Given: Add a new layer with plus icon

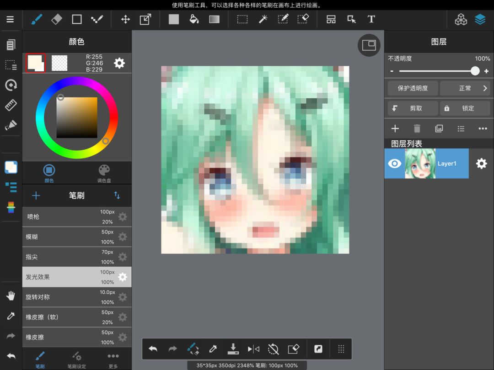Looking at the screenshot, I should (x=395, y=129).
